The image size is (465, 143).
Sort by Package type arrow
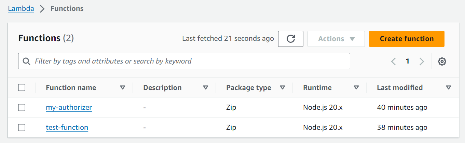tap(283, 88)
